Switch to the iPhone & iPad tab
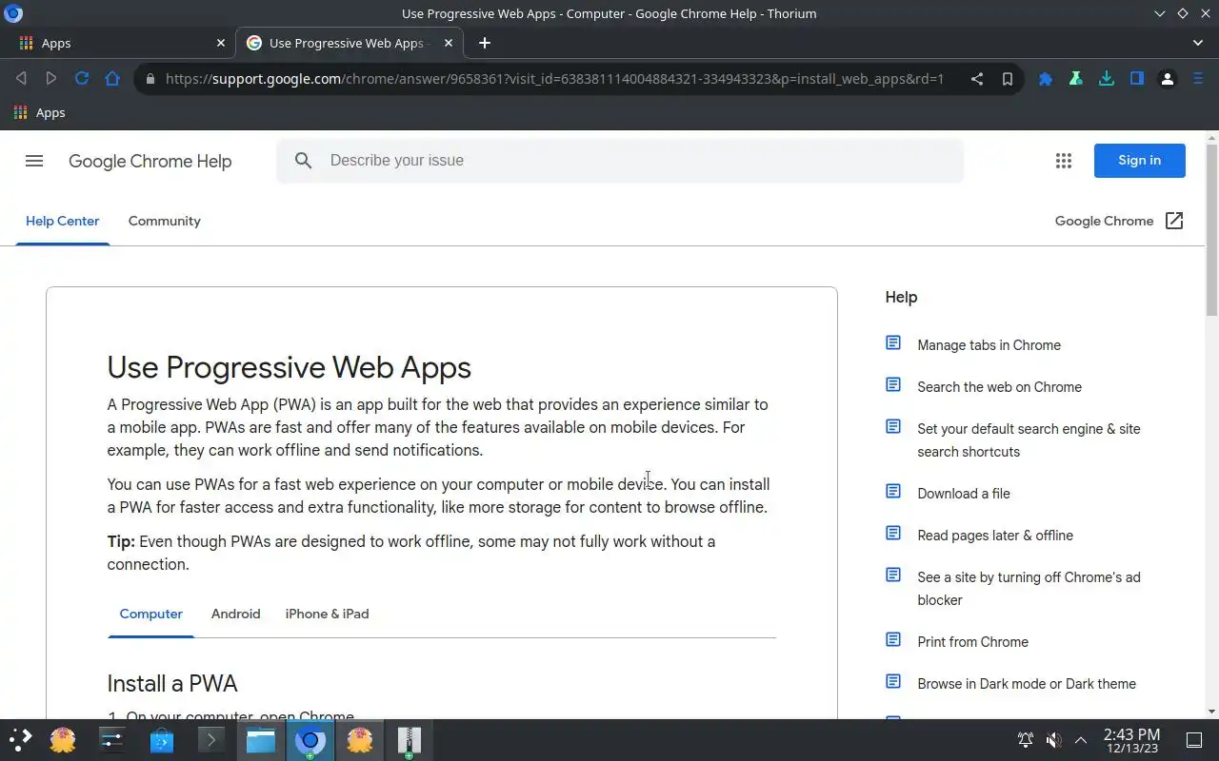Viewport: 1219px width, 761px height. click(x=327, y=614)
